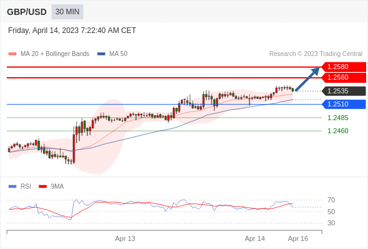The height and width of the screenshot is (249, 368).
Task: Click the blue 1.2510 pivot price tag
Action: pos(344,104)
